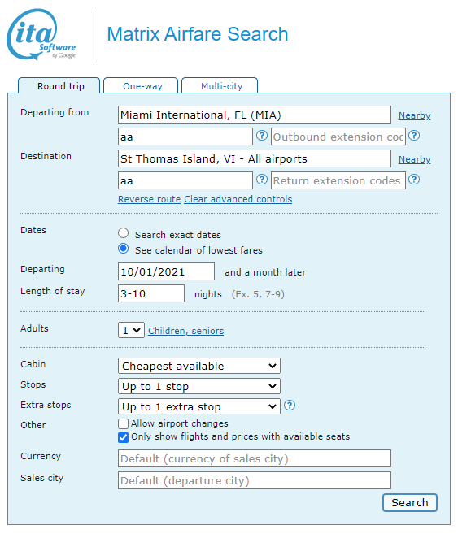
Task: Open help icon beside departure routing codes
Action: pos(262,136)
